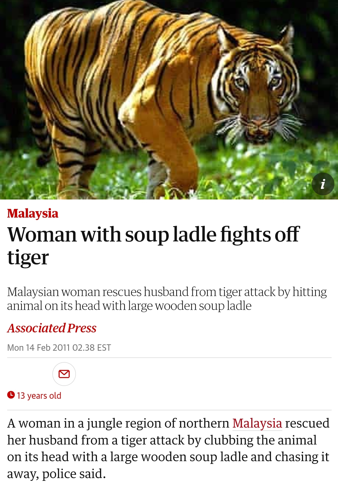
Task: Click the red clock icon
Action: click(11, 395)
